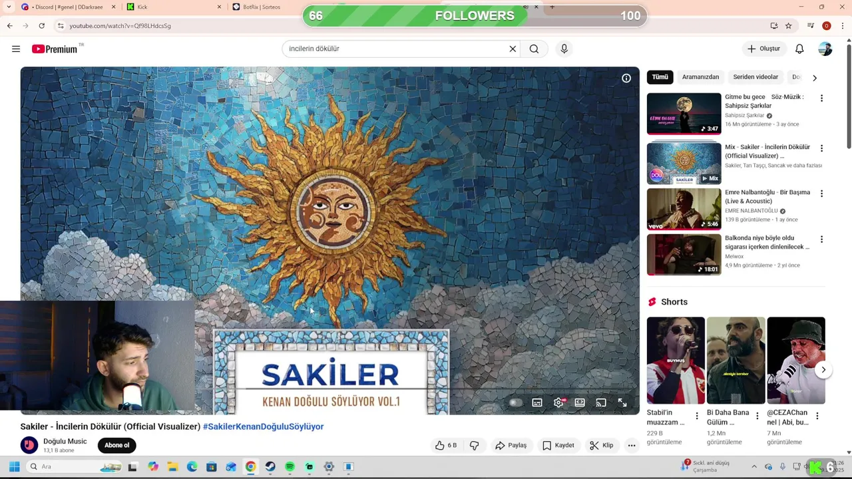Open Bi Daha Bana Gülüm Short thumbnail
Screen dimensions: 852x479
pos(736,361)
